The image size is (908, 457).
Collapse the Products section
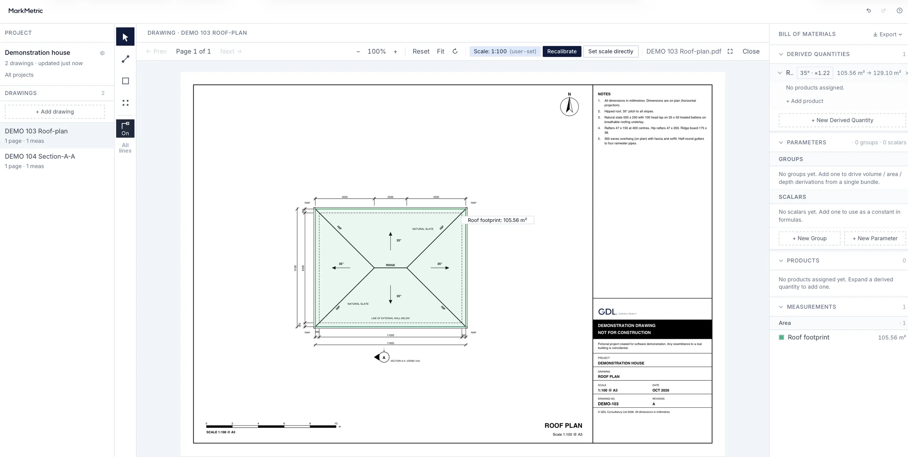781,261
